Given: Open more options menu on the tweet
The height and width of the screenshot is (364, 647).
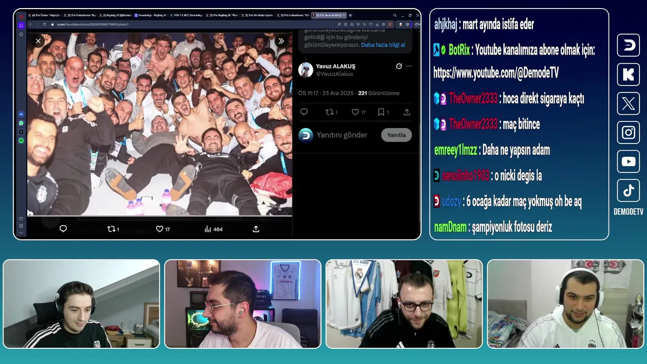Looking at the screenshot, I should tap(409, 66).
